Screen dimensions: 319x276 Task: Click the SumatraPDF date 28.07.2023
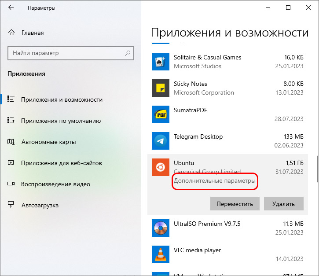tap(289, 119)
